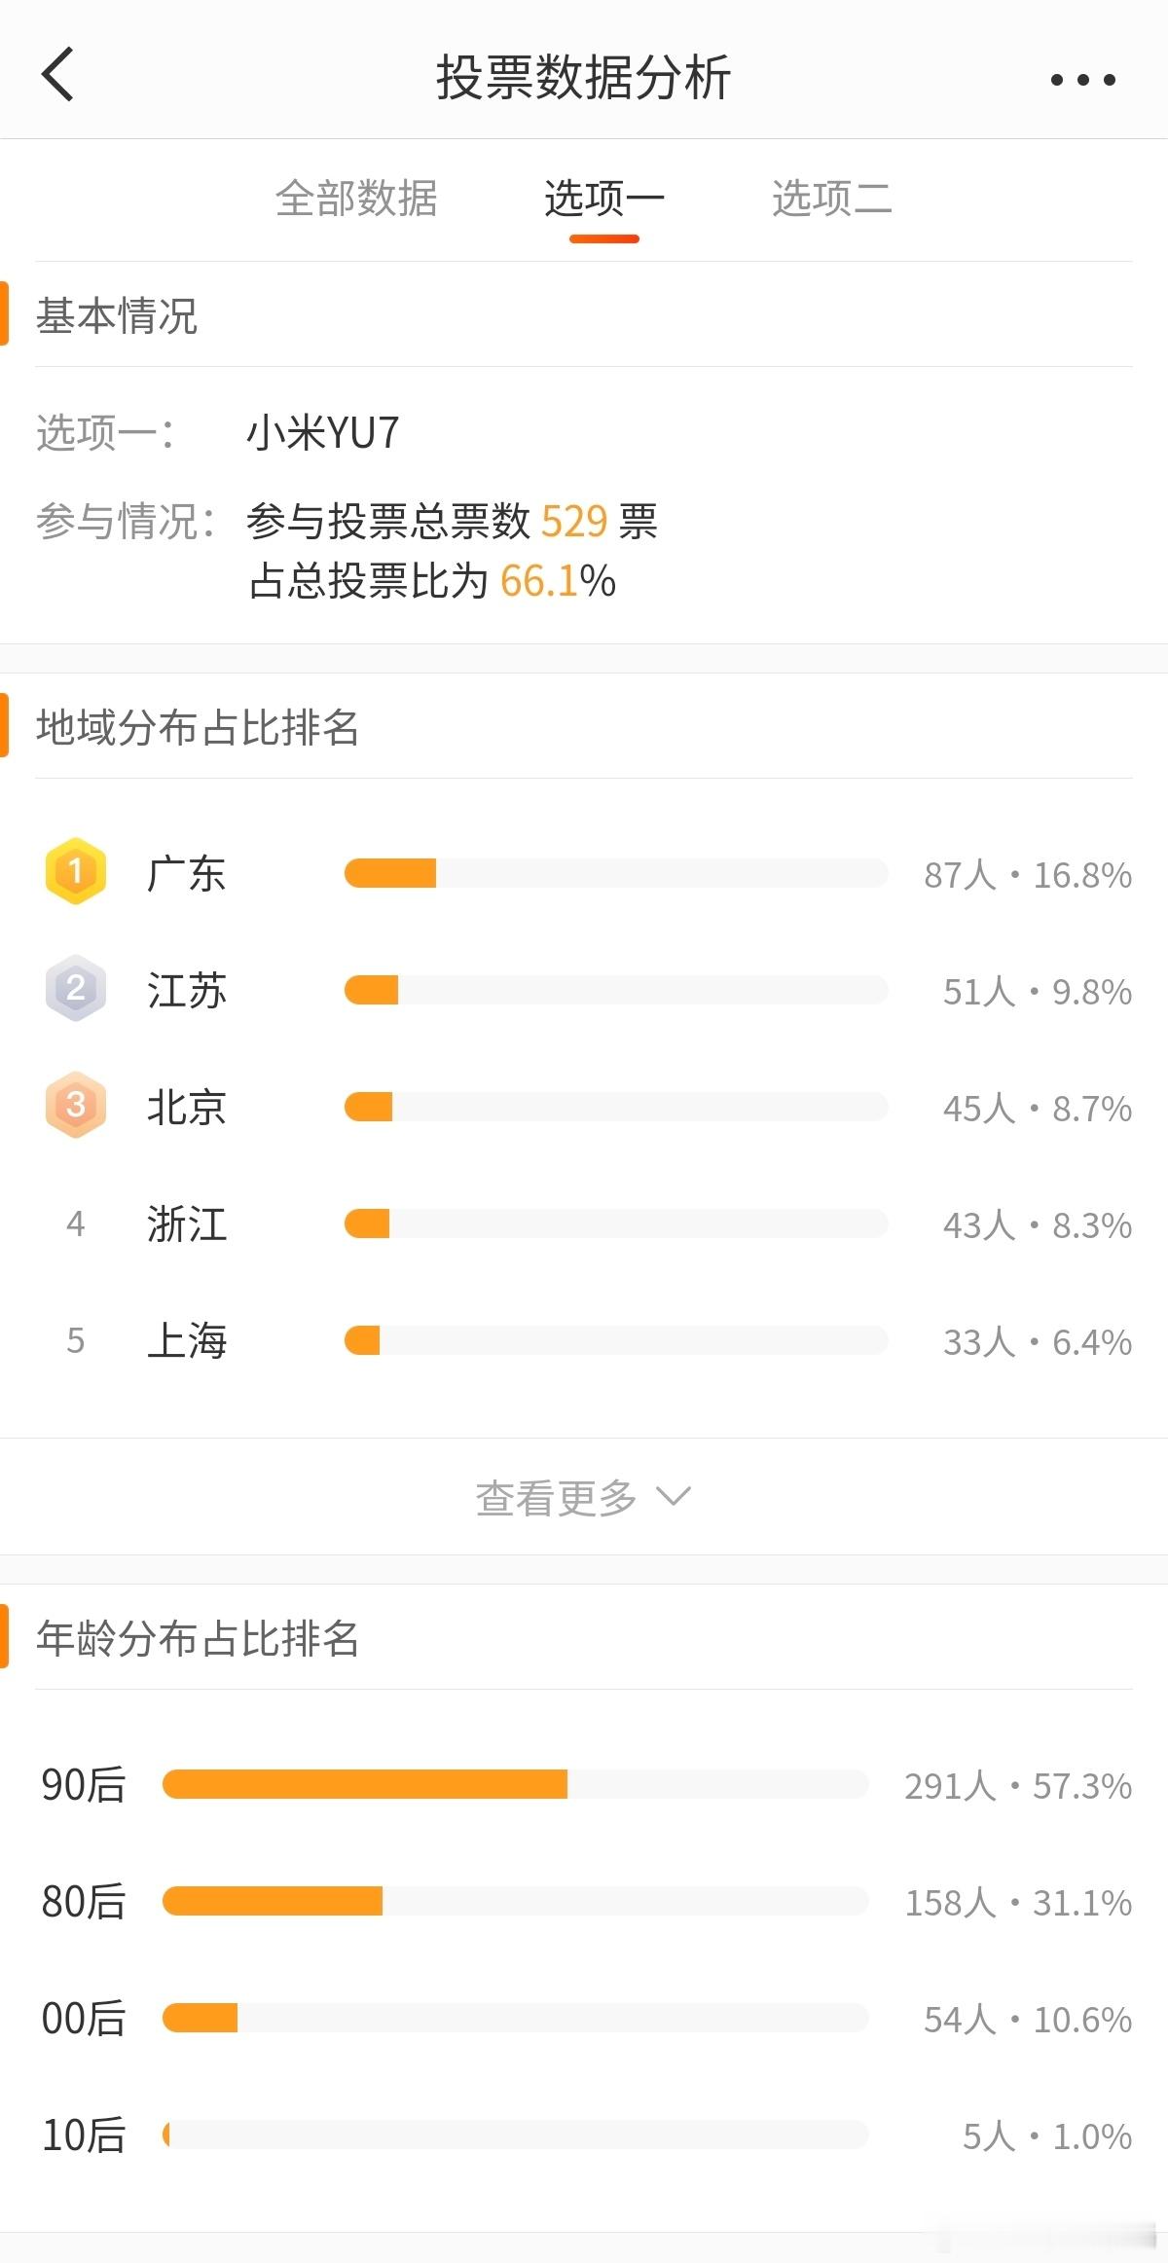The image size is (1168, 2263).
Task: Open the three-dot more options menu
Action: click(x=1082, y=80)
